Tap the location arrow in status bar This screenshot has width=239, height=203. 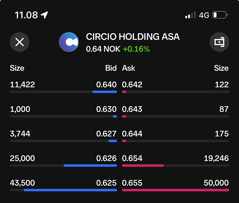tap(44, 15)
